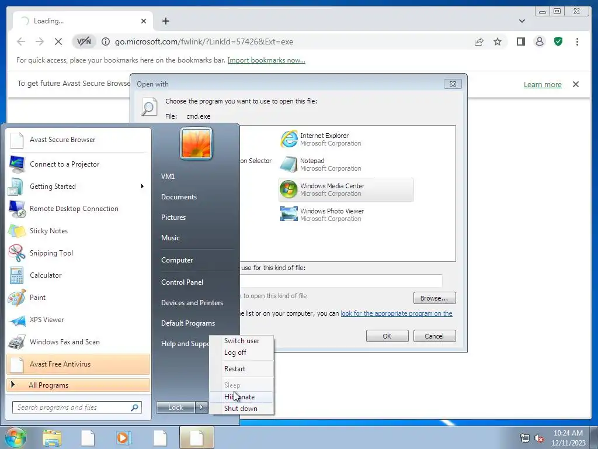
Task: Open Computer from Start menu
Action: [x=177, y=260]
